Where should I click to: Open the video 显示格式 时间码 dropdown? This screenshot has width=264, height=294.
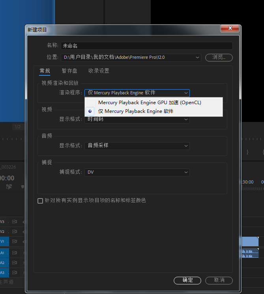pos(137,120)
